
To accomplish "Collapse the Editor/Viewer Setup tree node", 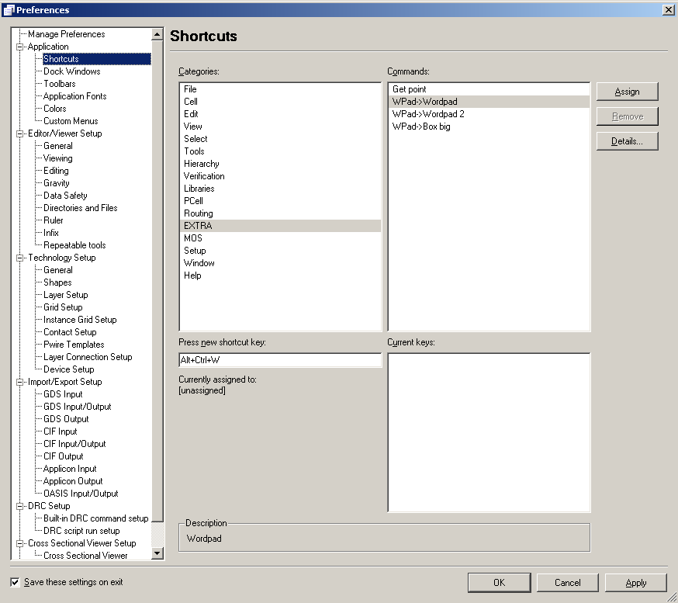I will point(20,133).
